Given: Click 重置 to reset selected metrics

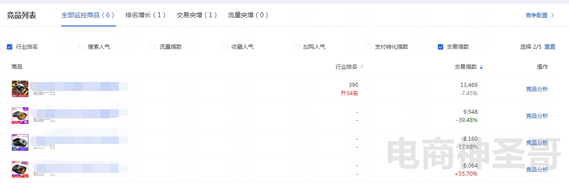Looking at the screenshot, I should (x=550, y=47).
